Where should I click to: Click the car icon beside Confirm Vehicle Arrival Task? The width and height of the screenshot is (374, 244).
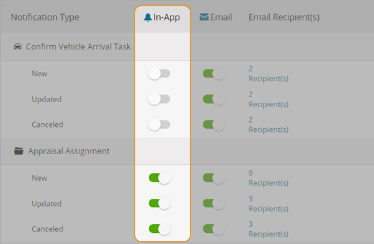pos(17,46)
